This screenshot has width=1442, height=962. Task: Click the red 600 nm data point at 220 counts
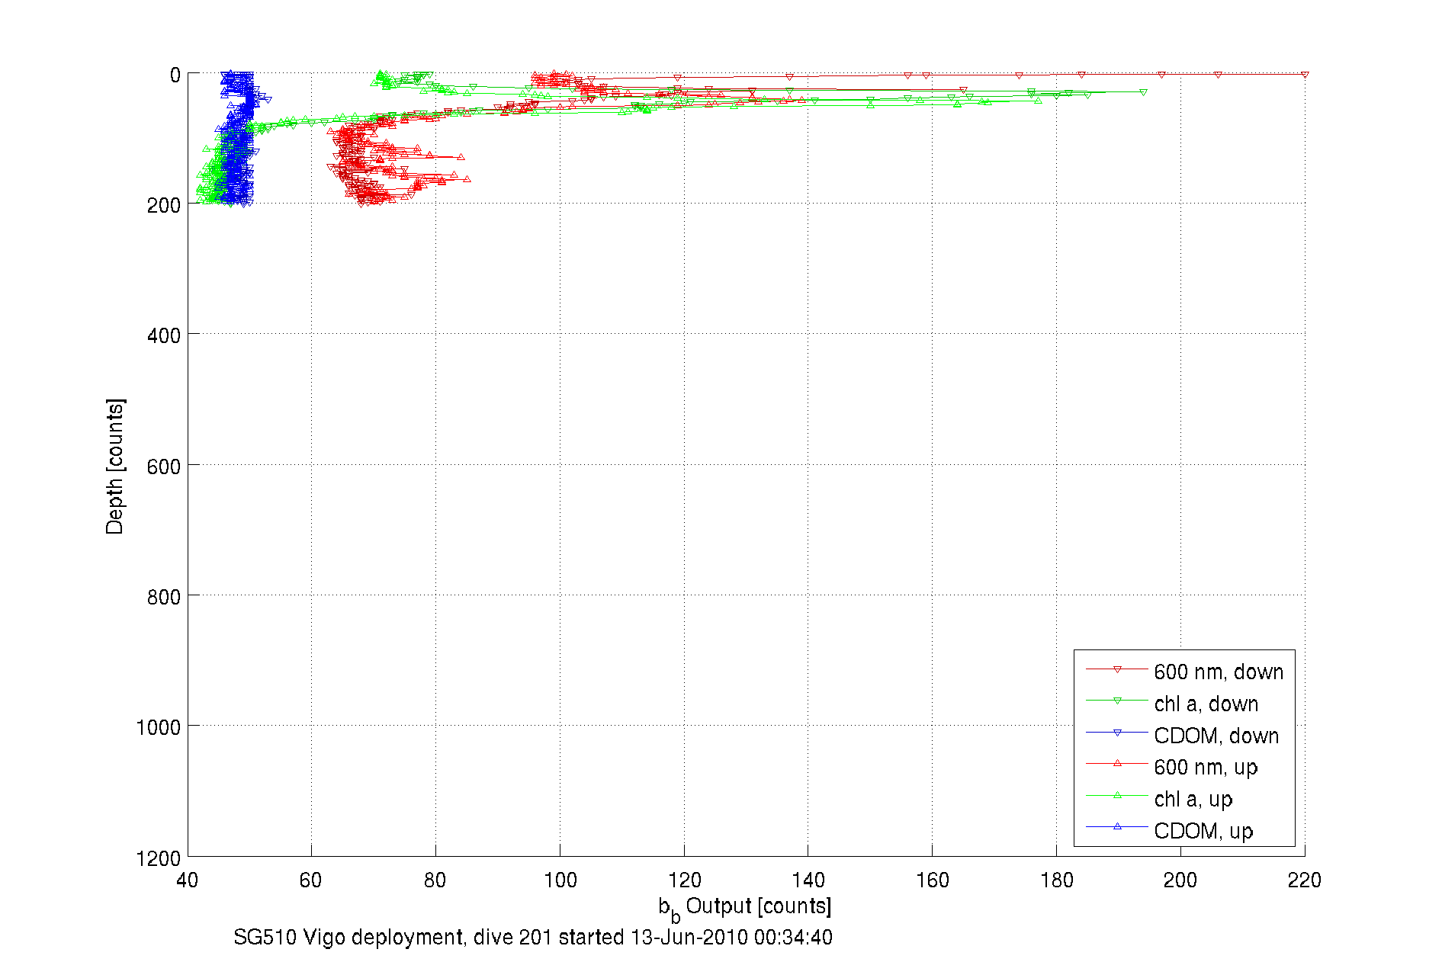point(1305,74)
